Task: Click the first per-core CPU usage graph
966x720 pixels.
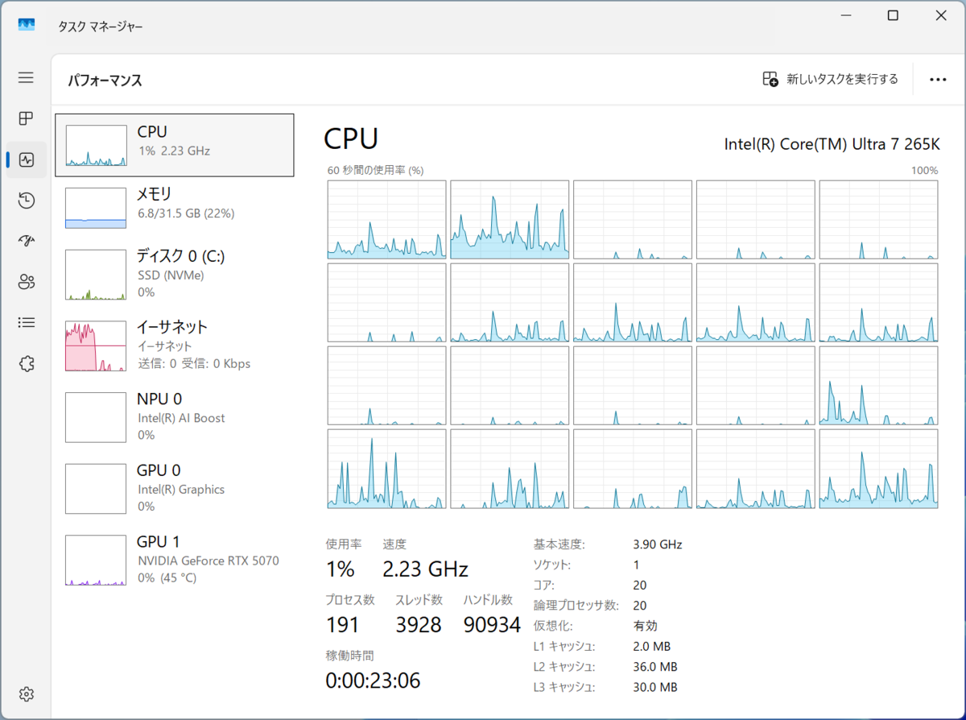Action: 386,220
